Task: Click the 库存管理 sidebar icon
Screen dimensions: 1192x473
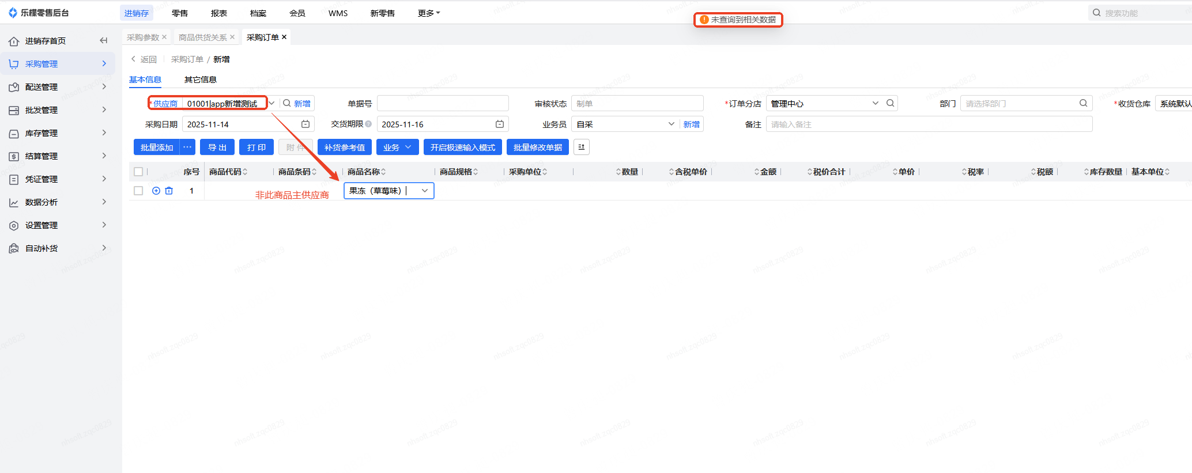Action: pos(14,133)
